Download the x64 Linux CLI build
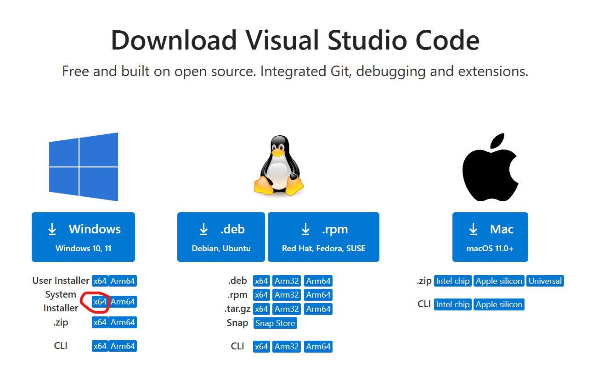The width and height of the screenshot is (604, 387). (x=261, y=346)
